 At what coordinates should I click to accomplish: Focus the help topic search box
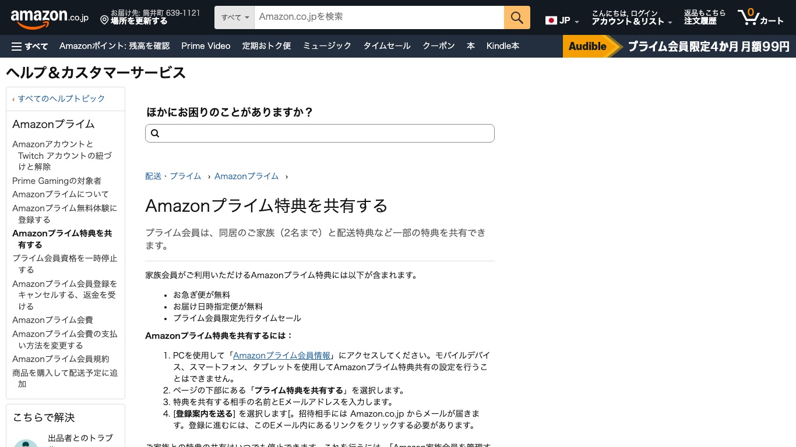[320, 133]
